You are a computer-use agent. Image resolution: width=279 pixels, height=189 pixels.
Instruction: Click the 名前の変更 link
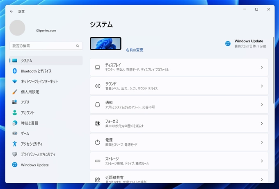click(x=135, y=50)
